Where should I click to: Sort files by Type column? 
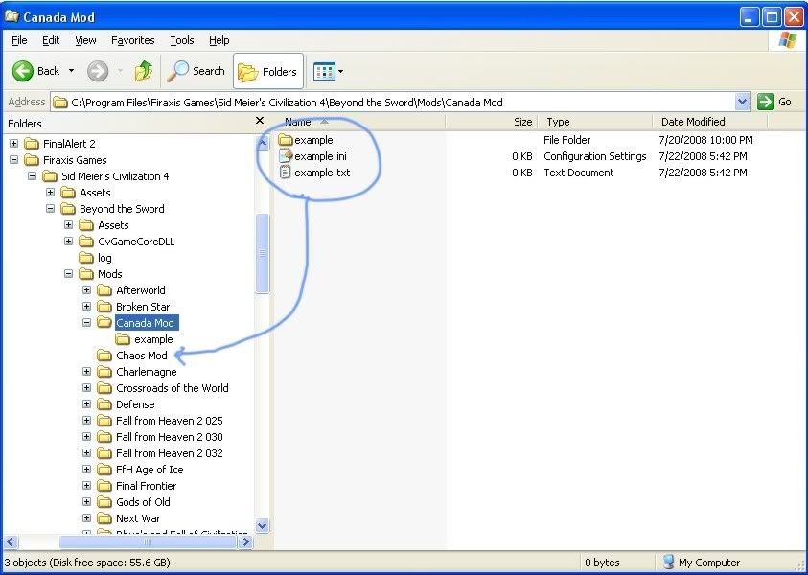coord(595,122)
